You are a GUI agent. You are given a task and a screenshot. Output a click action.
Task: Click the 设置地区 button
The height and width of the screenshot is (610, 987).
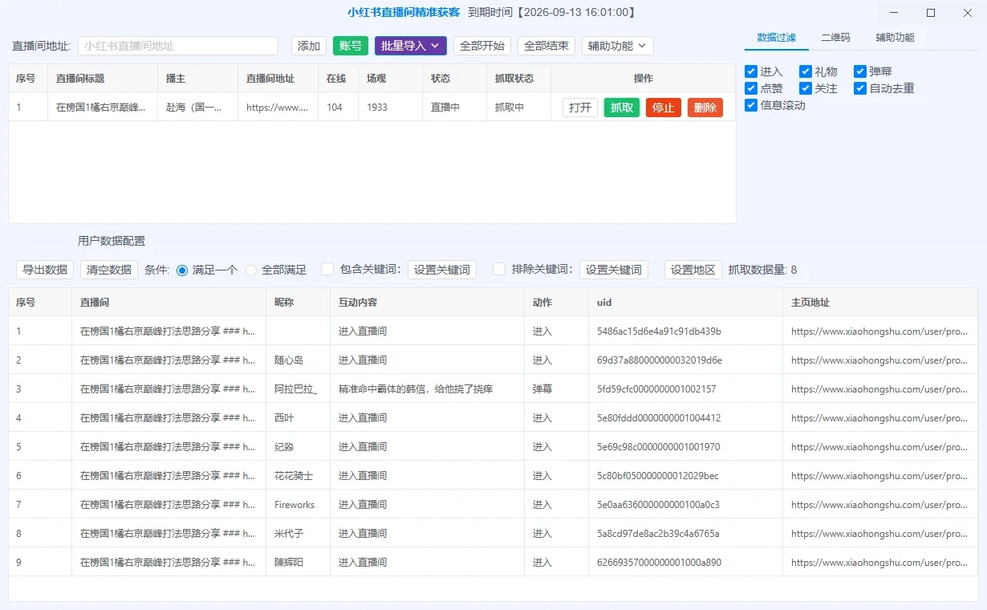click(x=693, y=270)
